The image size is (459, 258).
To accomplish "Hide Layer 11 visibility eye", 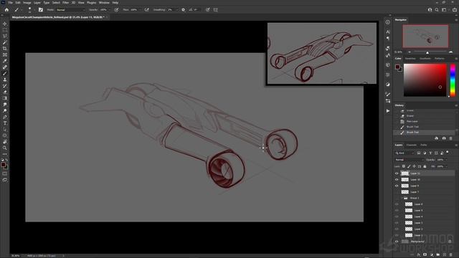I will 397,173.
